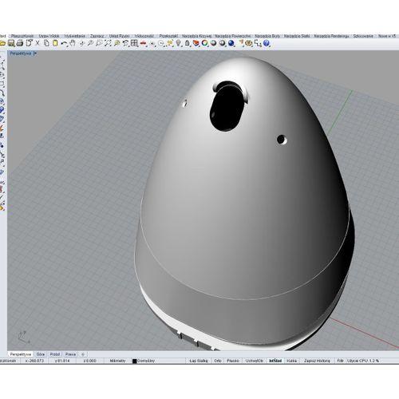This screenshot has width=399, height=399.
Task: Switch to the Przód viewport tab
Action: [x=55, y=354]
